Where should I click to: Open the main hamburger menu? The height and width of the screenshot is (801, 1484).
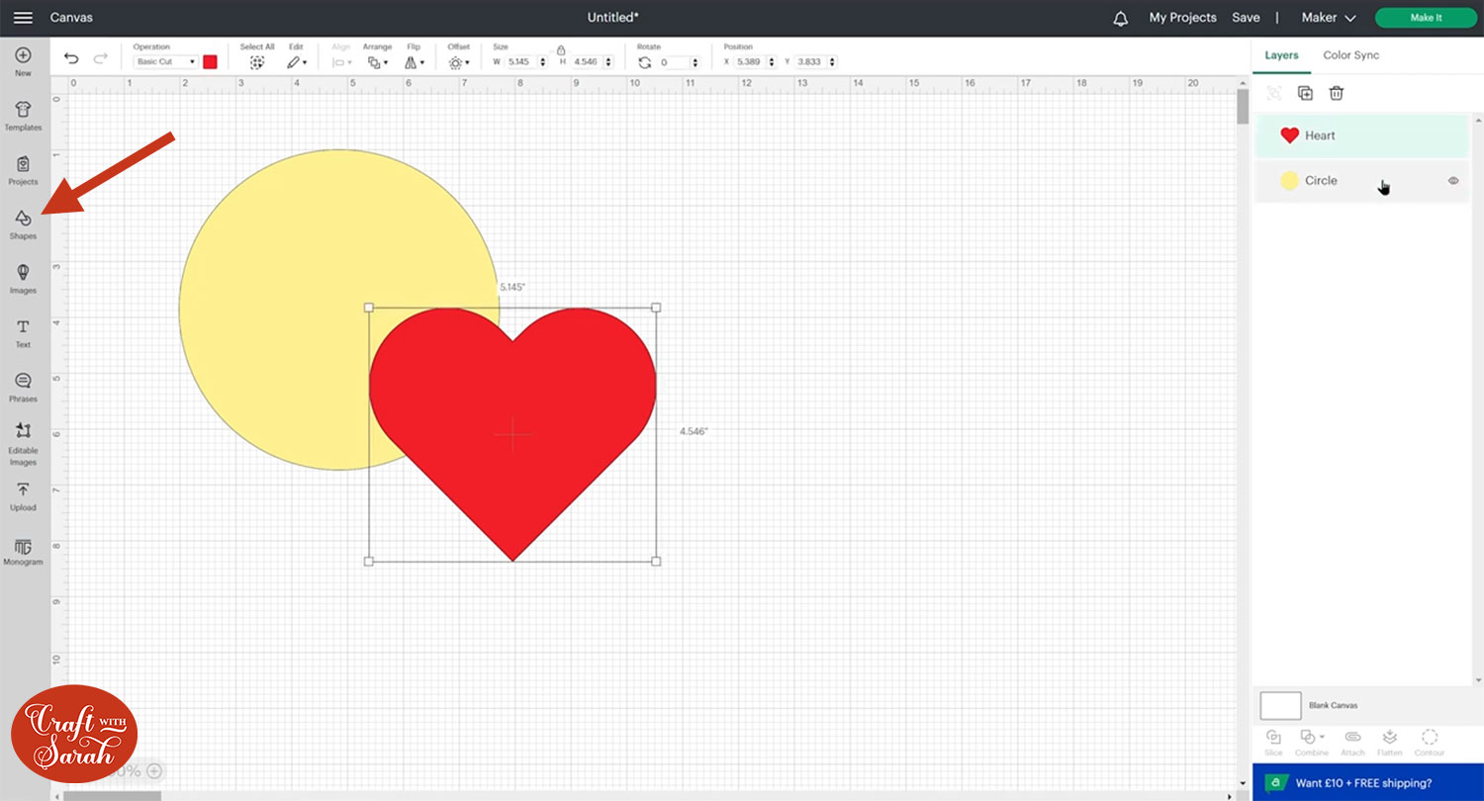[23, 18]
